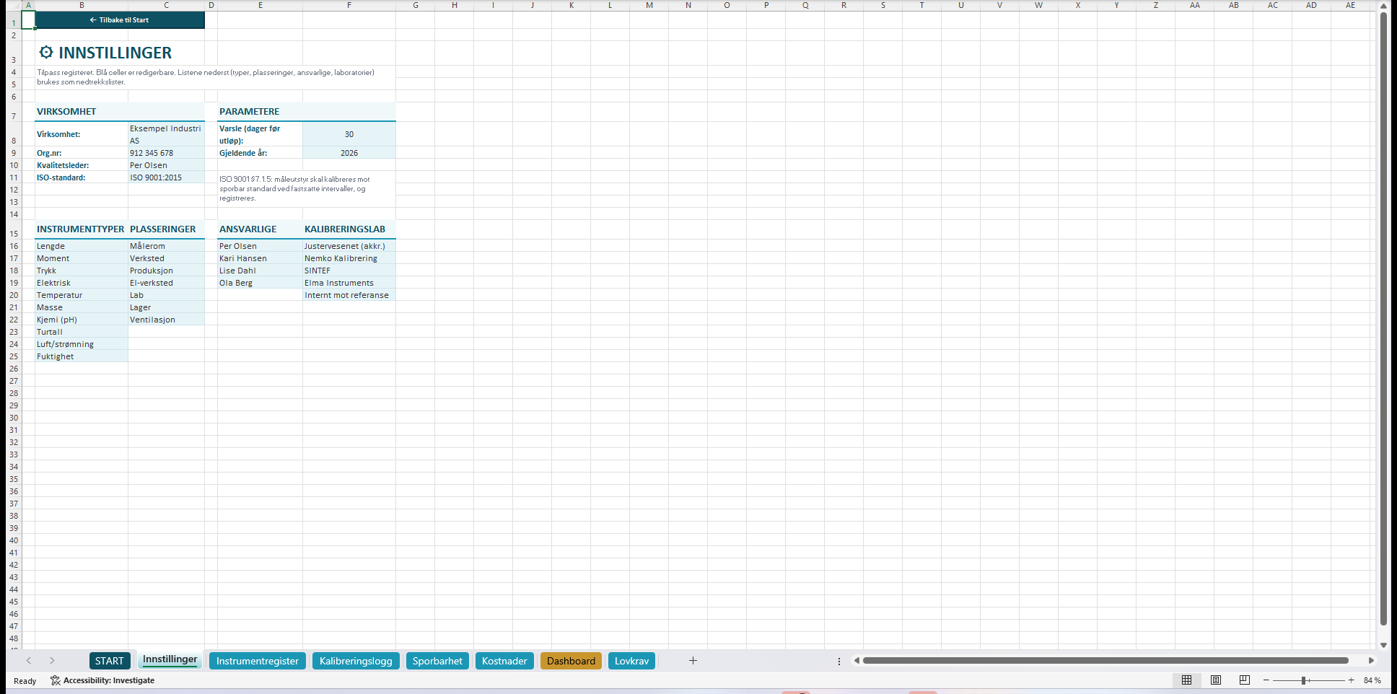Click the tab bar resize handle dots
This screenshot has width=1397, height=694.
839,661
